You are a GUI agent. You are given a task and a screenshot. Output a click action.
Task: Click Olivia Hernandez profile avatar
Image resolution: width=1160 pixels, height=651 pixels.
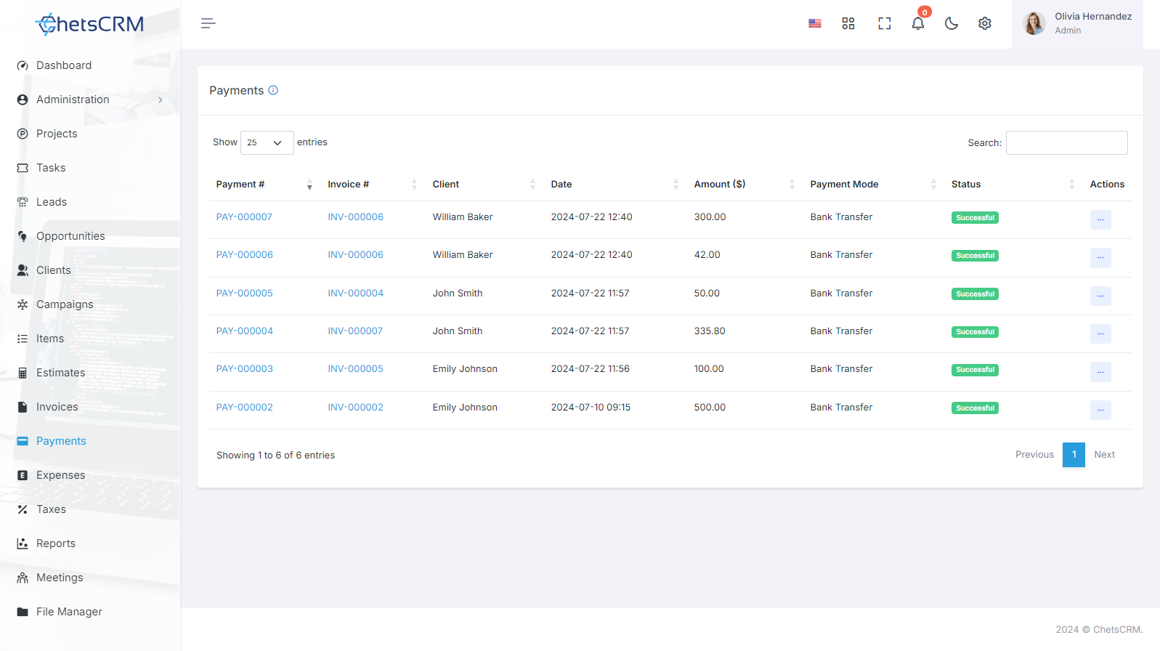[x=1034, y=23]
